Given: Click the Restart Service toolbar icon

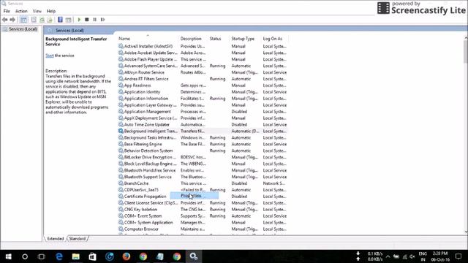Looking at the screenshot, I should [102, 20].
